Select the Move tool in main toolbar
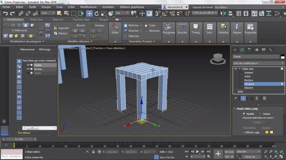This screenshot has width=286, height=160. pyautogui.click(x=89, y=13)
